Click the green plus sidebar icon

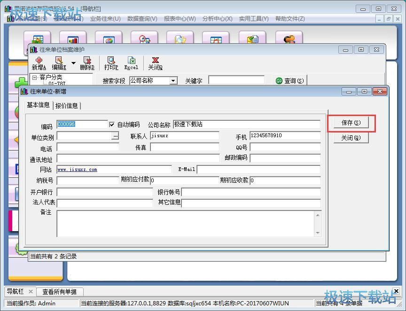pyautogui.click(x=21, y=83)
